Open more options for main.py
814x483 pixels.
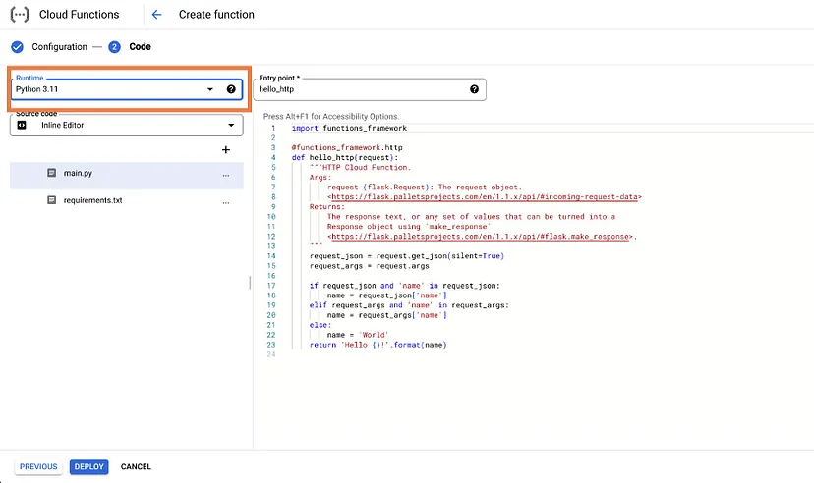pyautogui.click(x=226, y=175)
